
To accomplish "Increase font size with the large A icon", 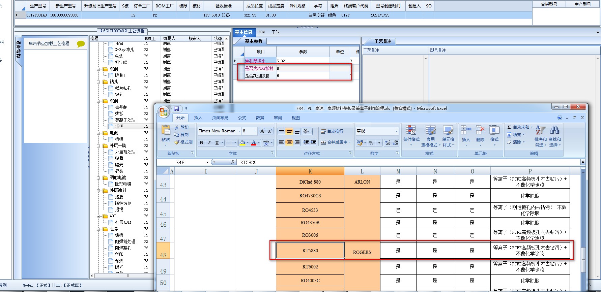I will 262,131.
